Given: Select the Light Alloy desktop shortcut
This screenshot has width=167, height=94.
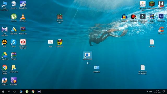Looking at the screenshot, I should coord(14,31).
